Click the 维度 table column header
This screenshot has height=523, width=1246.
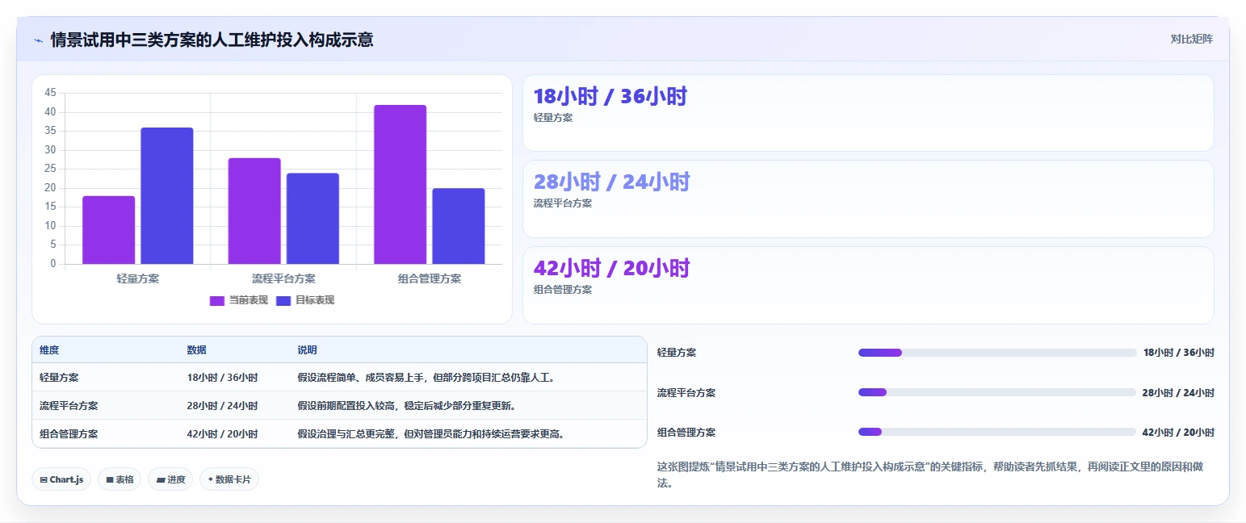(49, 350)
